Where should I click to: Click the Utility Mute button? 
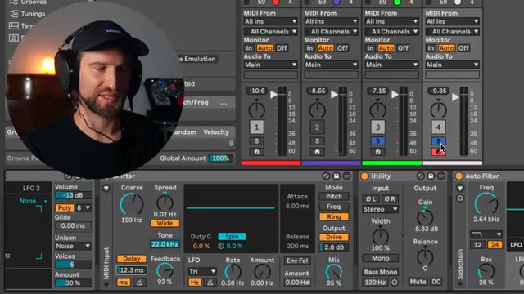click(418, 282)
